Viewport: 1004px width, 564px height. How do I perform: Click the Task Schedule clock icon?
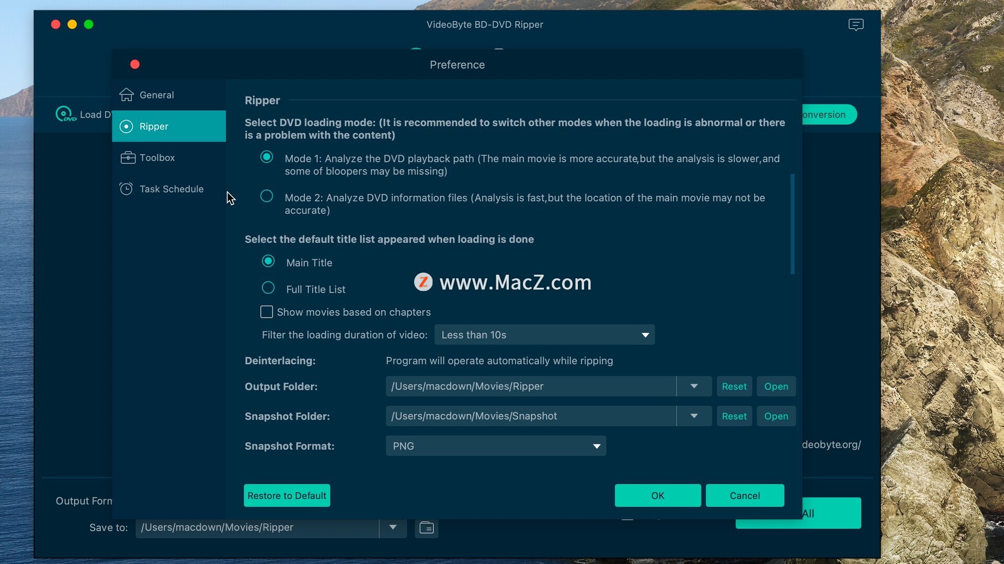(x=126, y=189)
